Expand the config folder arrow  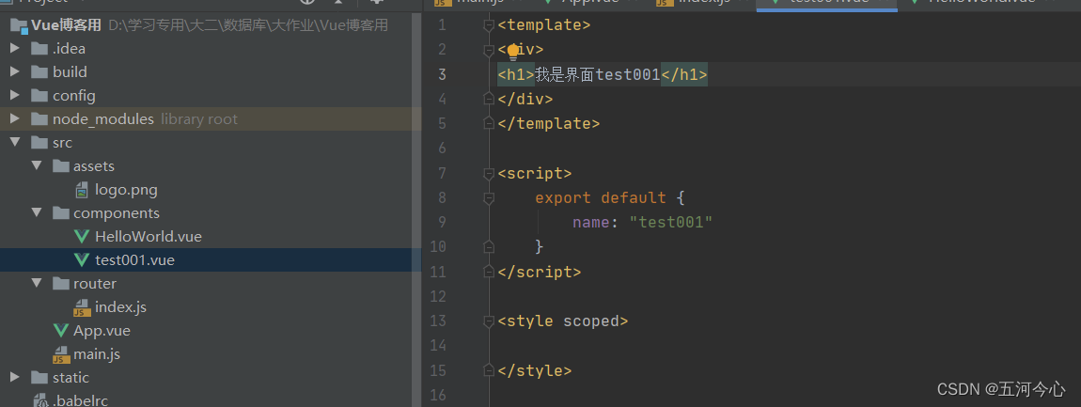[15, 96]
